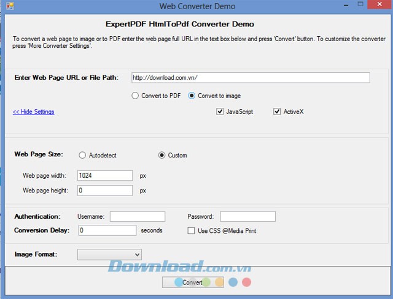393x299 pixels.
Task: Choose the Convert to image radio button
Action: pos(192,96)
